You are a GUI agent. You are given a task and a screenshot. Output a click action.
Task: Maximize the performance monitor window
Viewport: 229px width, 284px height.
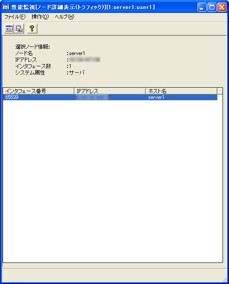pyautogui.click(x=212, y=7)
